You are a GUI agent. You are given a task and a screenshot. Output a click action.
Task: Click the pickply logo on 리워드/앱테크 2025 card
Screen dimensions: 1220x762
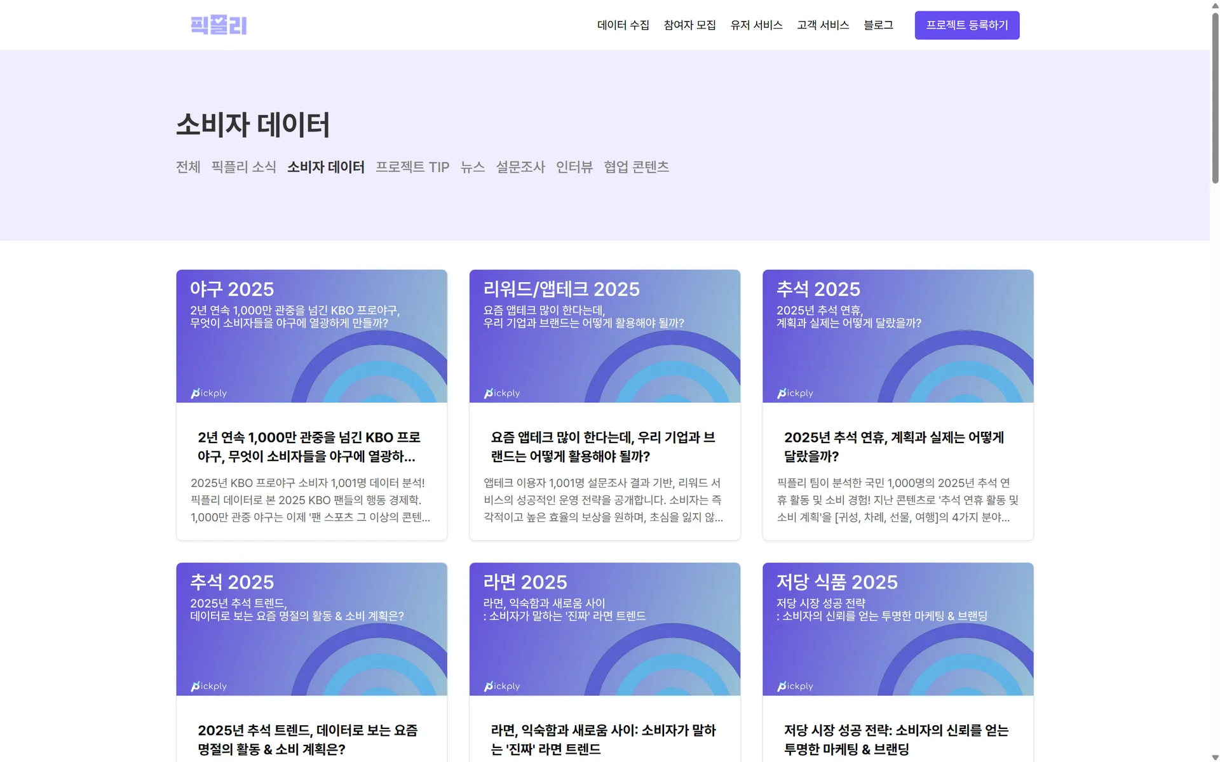click(501, 392)
